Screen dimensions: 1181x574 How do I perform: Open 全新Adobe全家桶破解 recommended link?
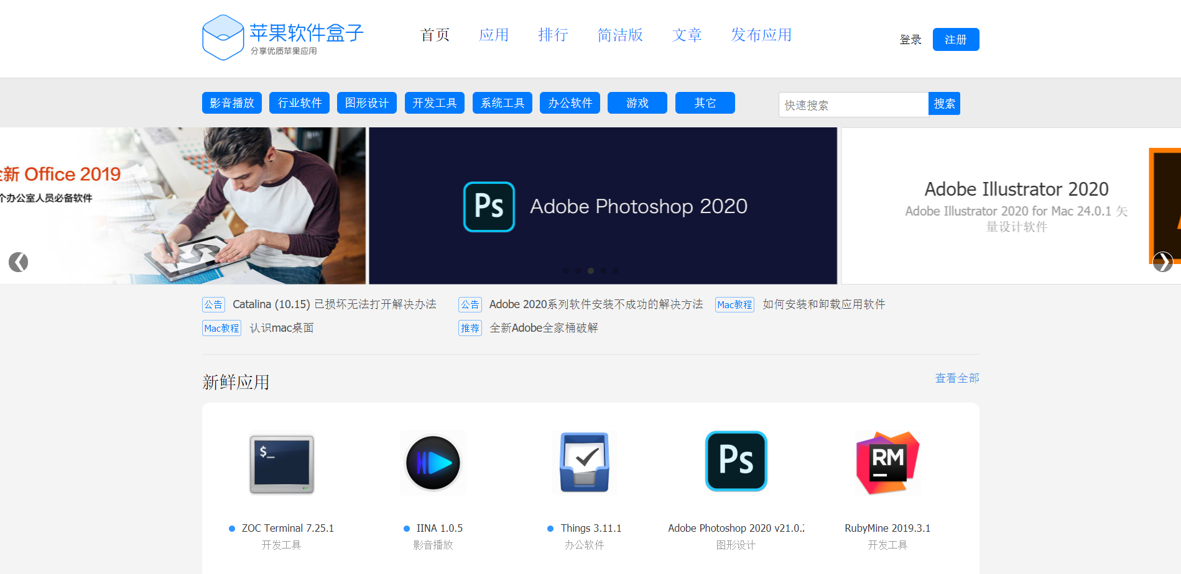pos(544,328)
